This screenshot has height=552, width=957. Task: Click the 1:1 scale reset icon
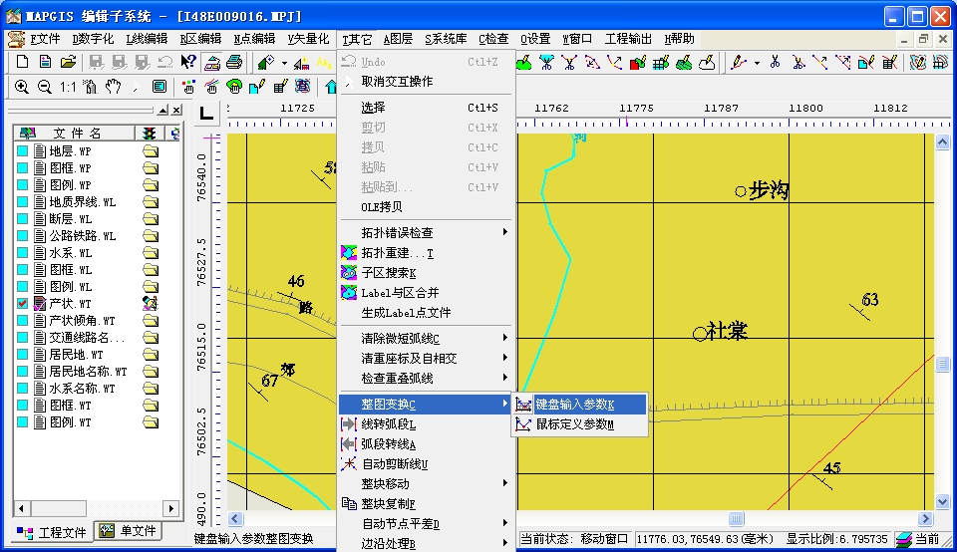(x=67, y=87)
